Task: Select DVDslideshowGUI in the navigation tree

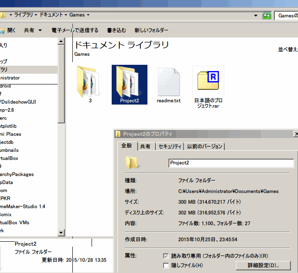Action: tap(18, 102)
